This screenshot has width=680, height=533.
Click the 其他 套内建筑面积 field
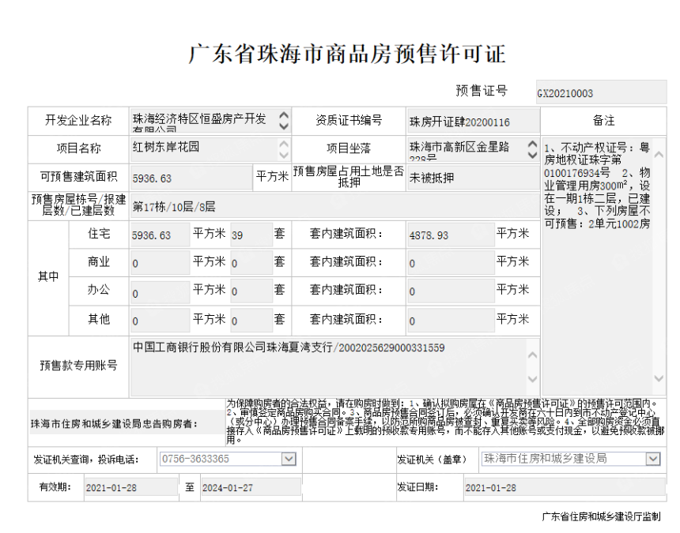451,321
